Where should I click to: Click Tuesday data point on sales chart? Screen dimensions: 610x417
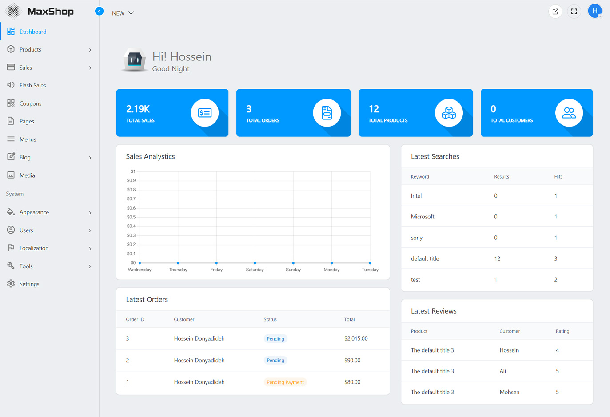tap(370, 263)
